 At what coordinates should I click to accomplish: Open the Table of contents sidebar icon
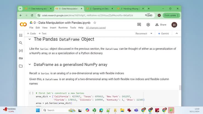pyautogui.click(x=21, y=35)
